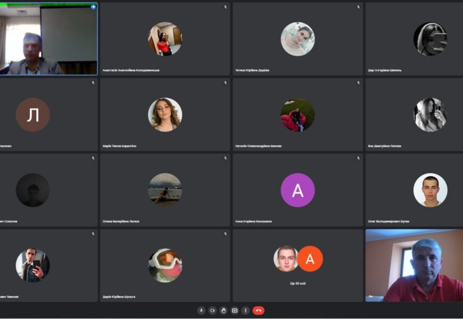Click the pin icon on the active speaker tile
The width and height of the screenshot is (463, 319).
[93, 7]
